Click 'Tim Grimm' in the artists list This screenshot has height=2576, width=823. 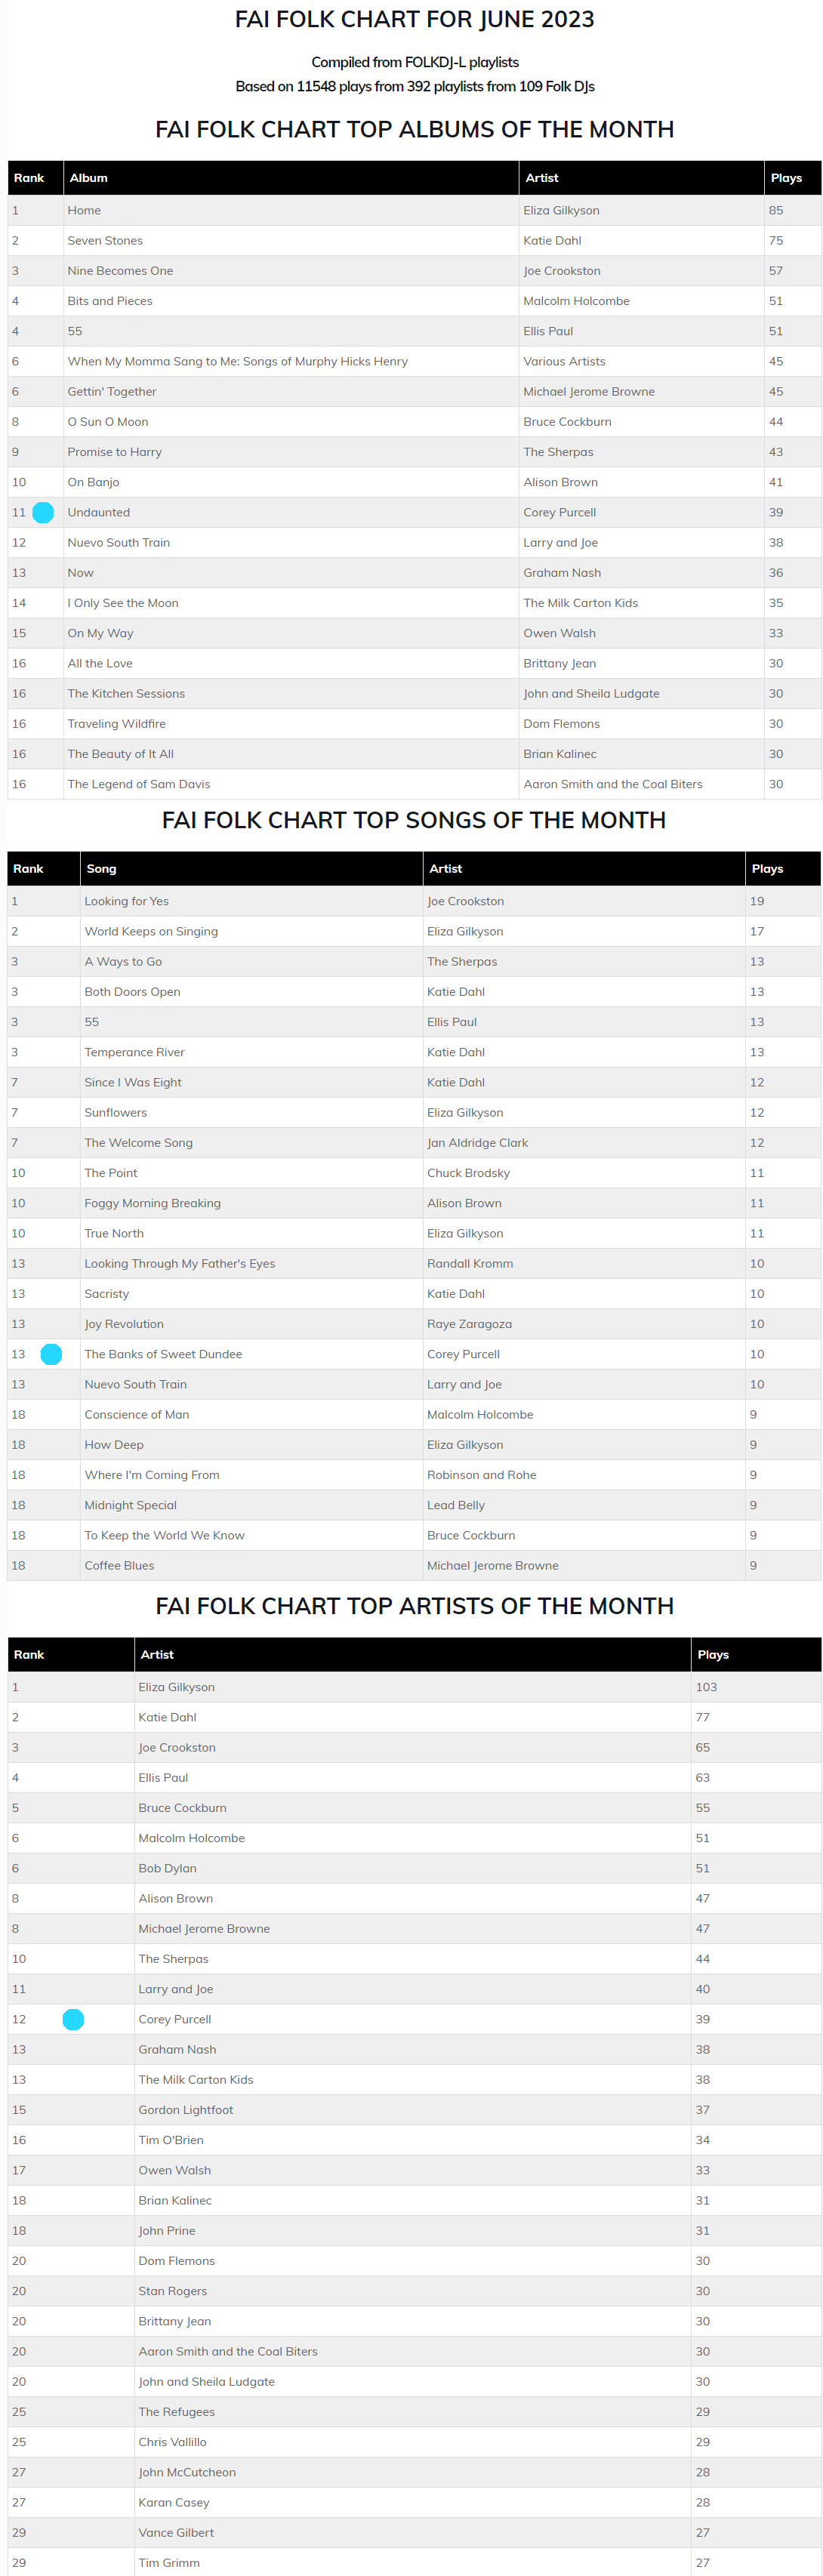coord(169,2563)
